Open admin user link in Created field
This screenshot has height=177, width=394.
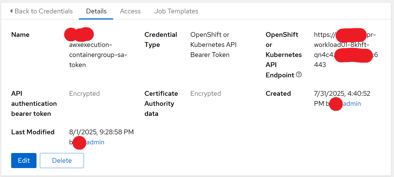(x=352, y=104)
